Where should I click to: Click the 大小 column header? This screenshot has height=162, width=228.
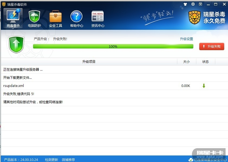coord(187,62)
